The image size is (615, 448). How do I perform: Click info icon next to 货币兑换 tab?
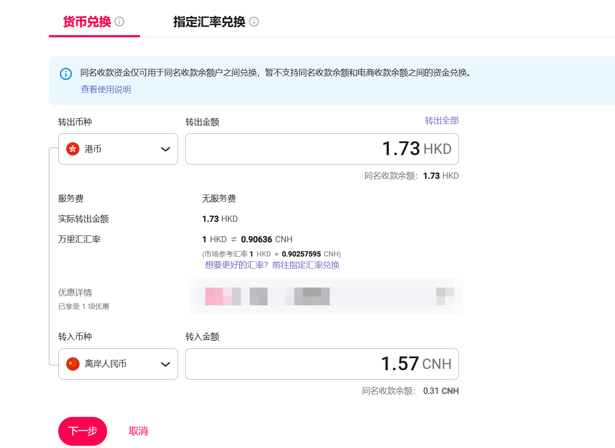click(120, 21)
